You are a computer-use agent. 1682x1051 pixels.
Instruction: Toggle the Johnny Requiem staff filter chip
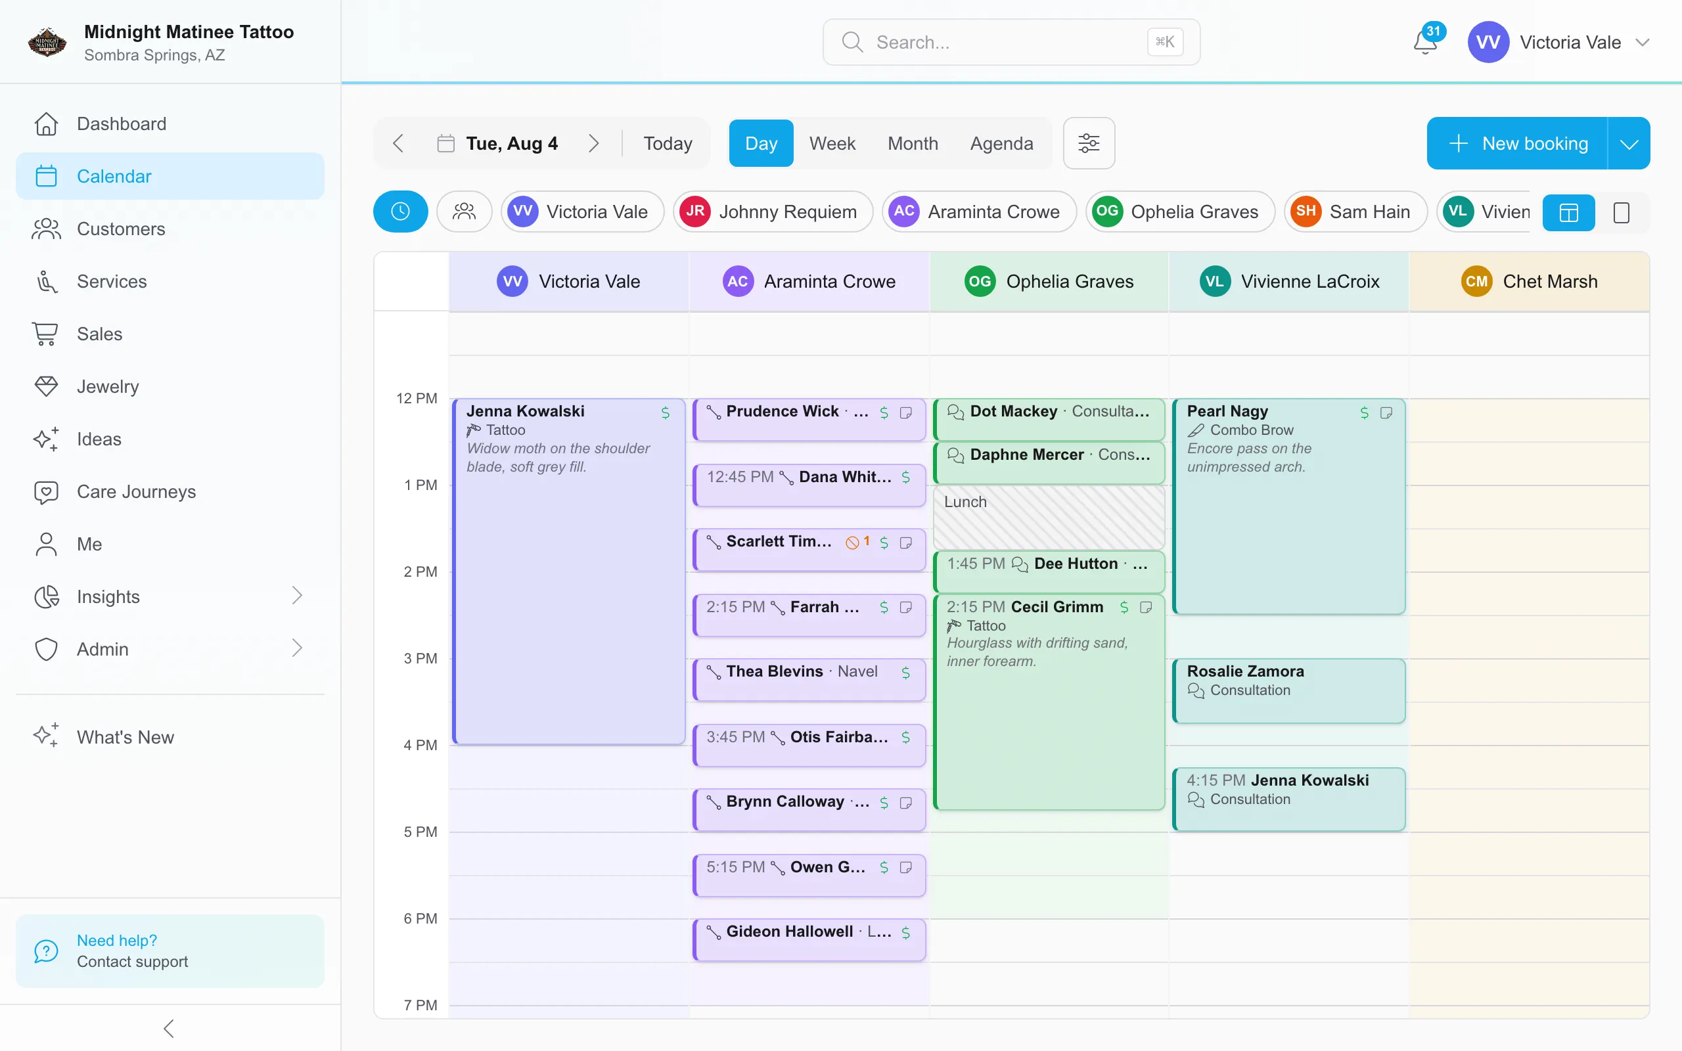pyautogui.click(x=773, y=212)
